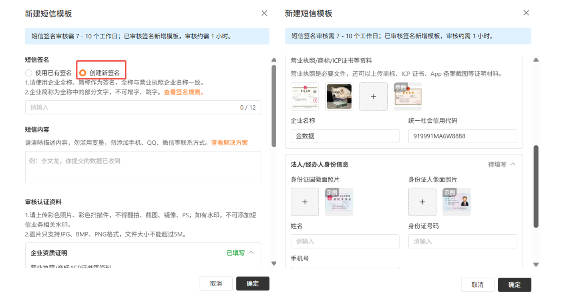Click the 营业执照/商标/ICP证书等资料 label in right dialog
The image size is (571, 298).
pos(331,61)
